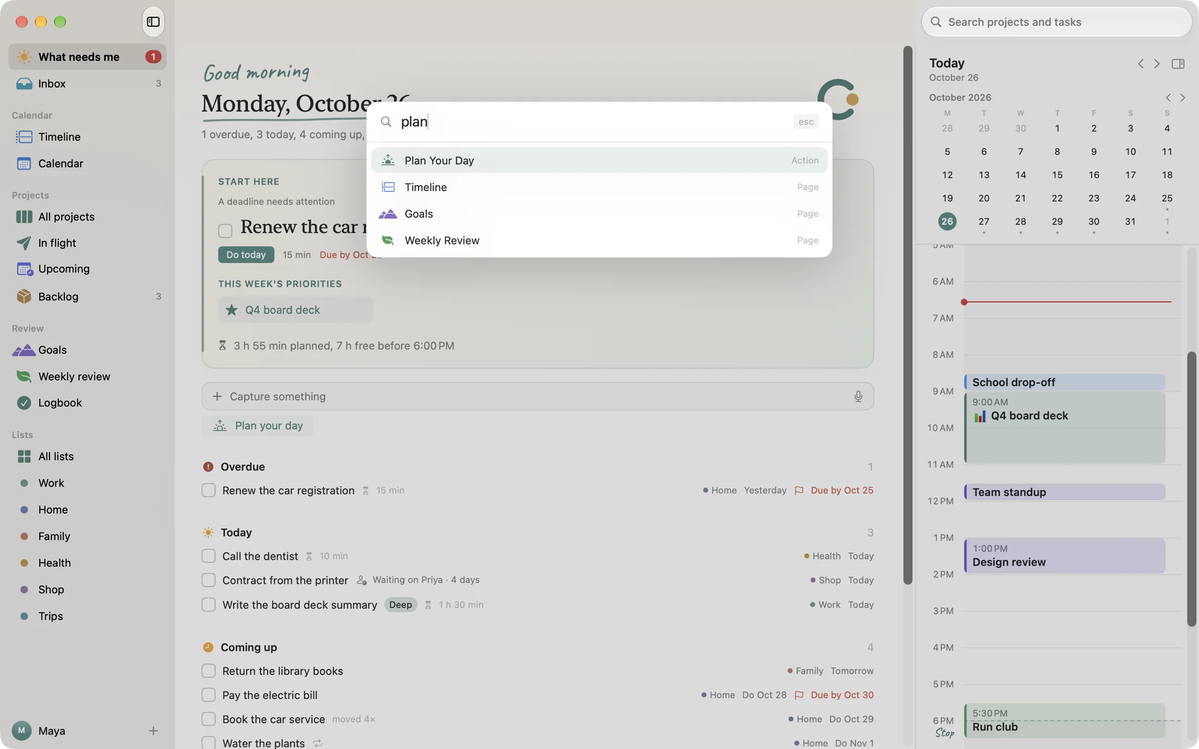Open the Q4 board deck priority

tap(295, 310)
